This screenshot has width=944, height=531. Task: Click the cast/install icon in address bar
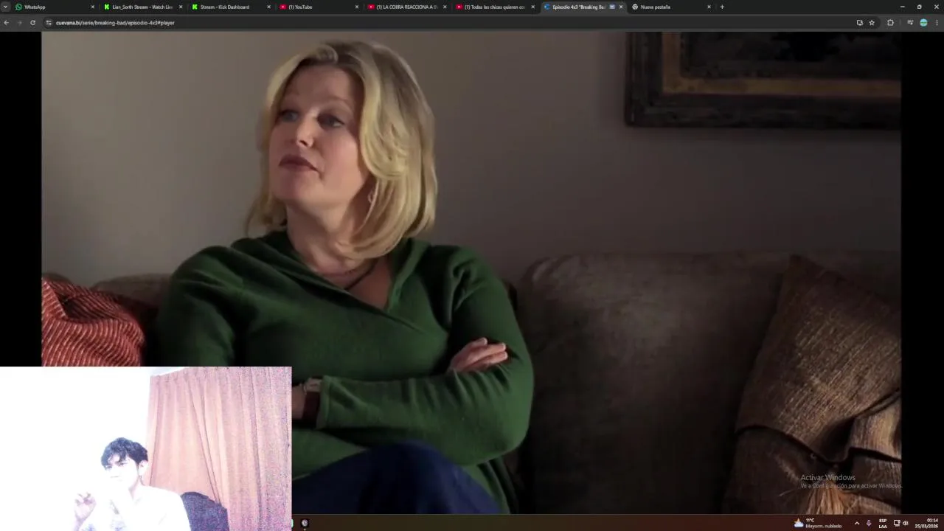pyautogui.click(x=860, y=23)
